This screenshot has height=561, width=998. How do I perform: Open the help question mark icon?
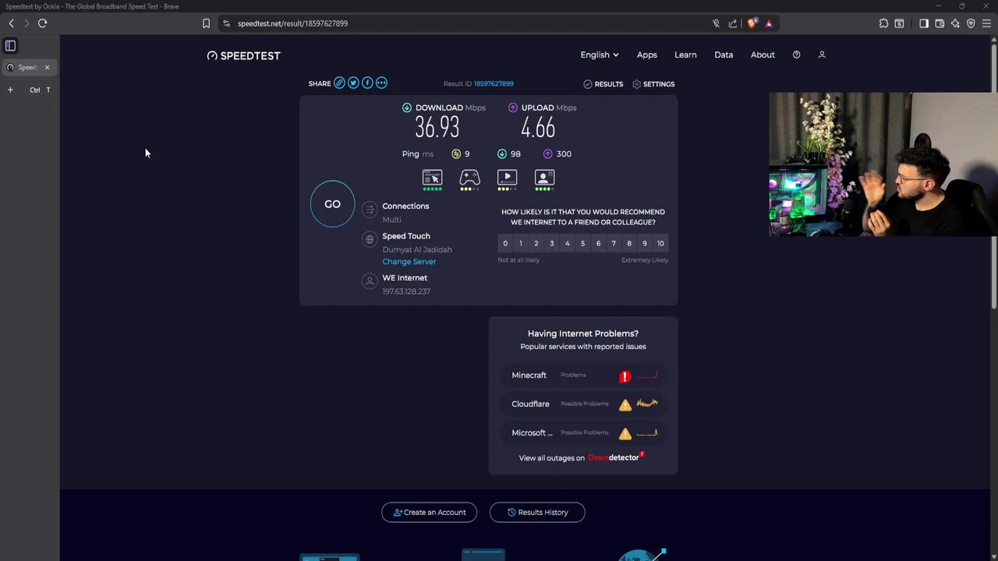point(796,55)
